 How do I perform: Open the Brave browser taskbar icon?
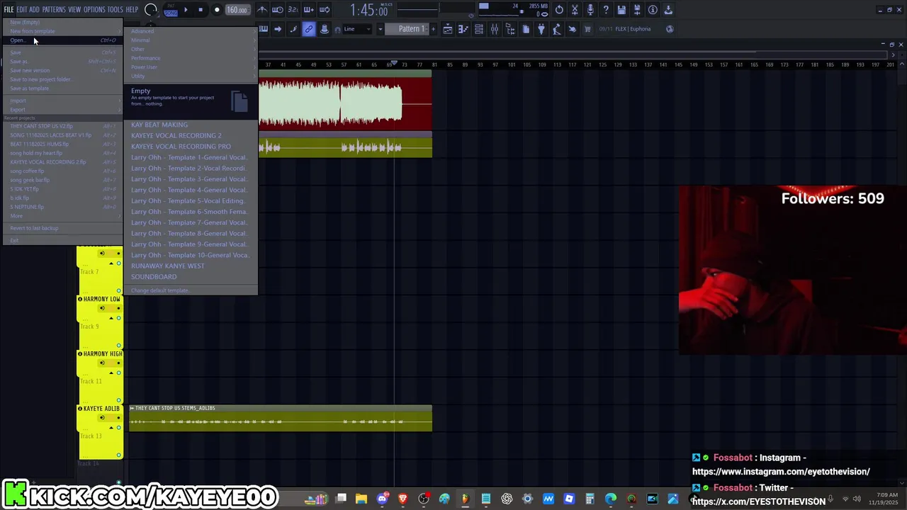403,499
